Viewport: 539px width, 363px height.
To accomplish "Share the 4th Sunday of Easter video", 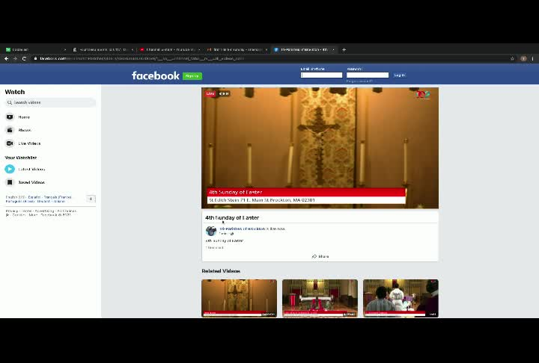I will [x=320, y=256].
